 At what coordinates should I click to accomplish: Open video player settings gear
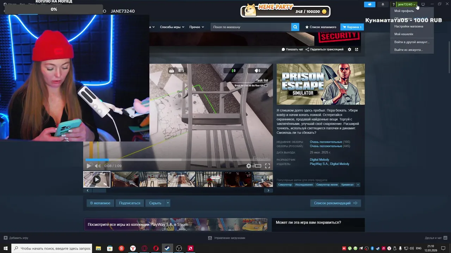click(x=249, y=166)
